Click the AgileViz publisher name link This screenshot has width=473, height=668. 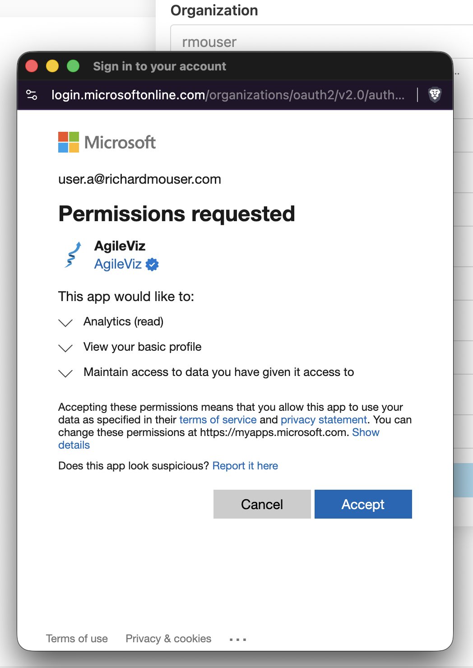[x=118, y=264]
